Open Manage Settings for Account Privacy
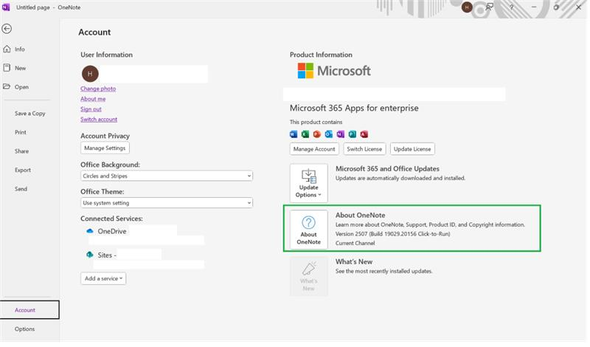590x347 pixels. coord(105,148)
